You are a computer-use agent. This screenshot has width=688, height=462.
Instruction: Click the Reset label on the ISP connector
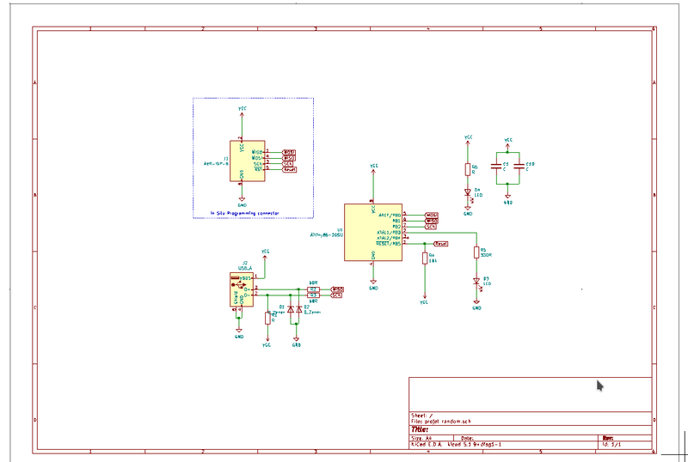tap(290, 169)
